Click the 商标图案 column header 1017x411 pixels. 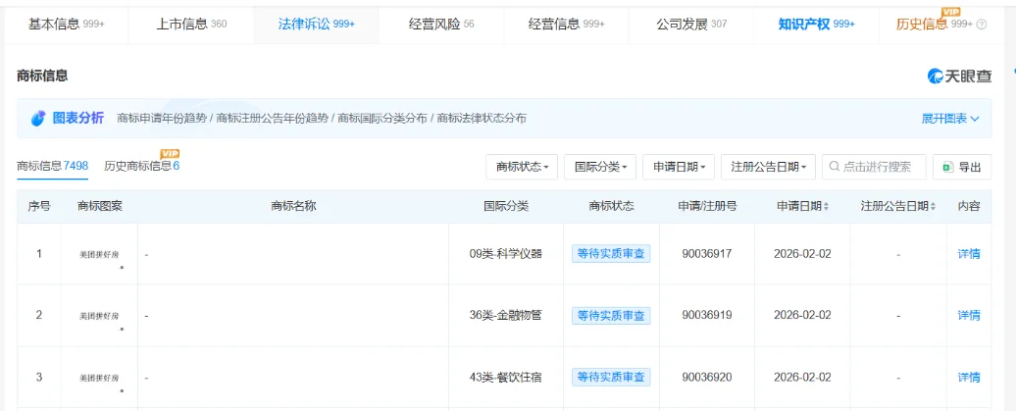point(100,206)
